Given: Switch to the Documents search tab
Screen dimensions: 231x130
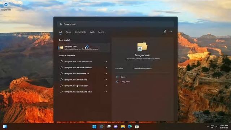Looking at the screenshot, I should coord(80,32).
